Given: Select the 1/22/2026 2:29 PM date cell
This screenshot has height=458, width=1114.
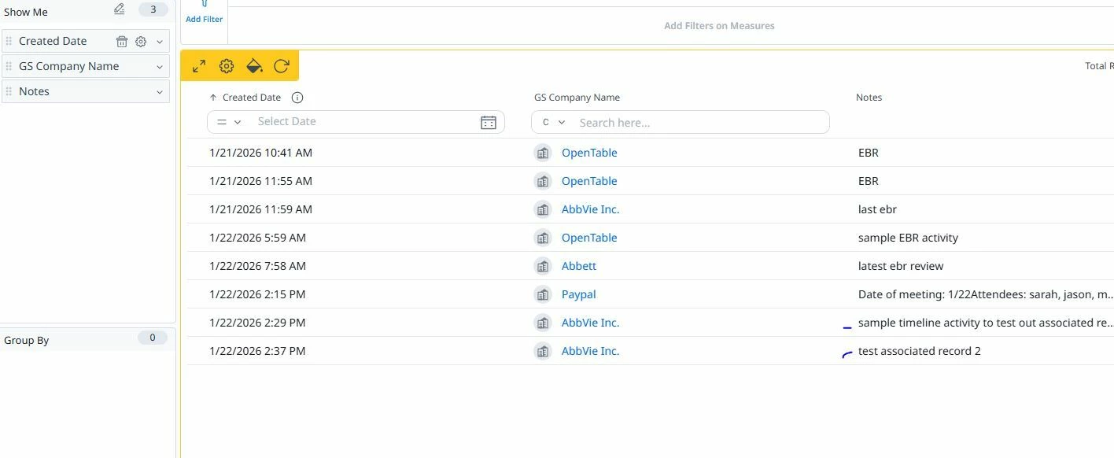Looking at the screenshot, I should [257, 323].
